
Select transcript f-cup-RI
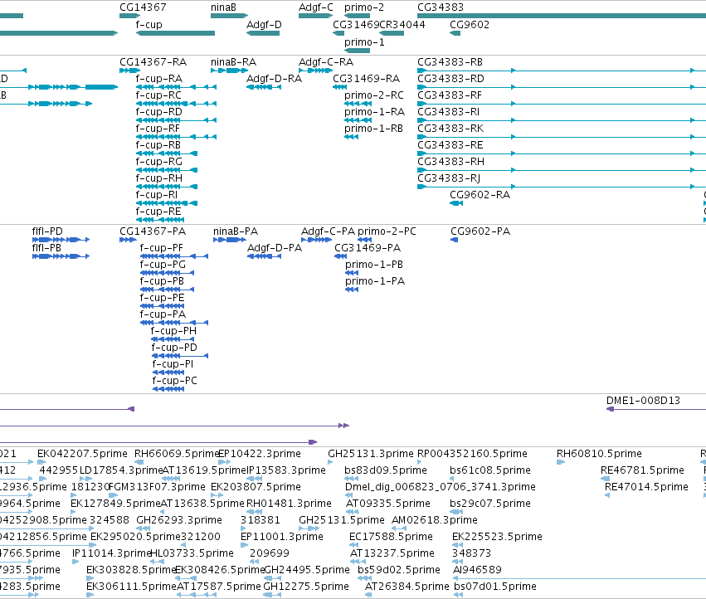tap(157, 195)
